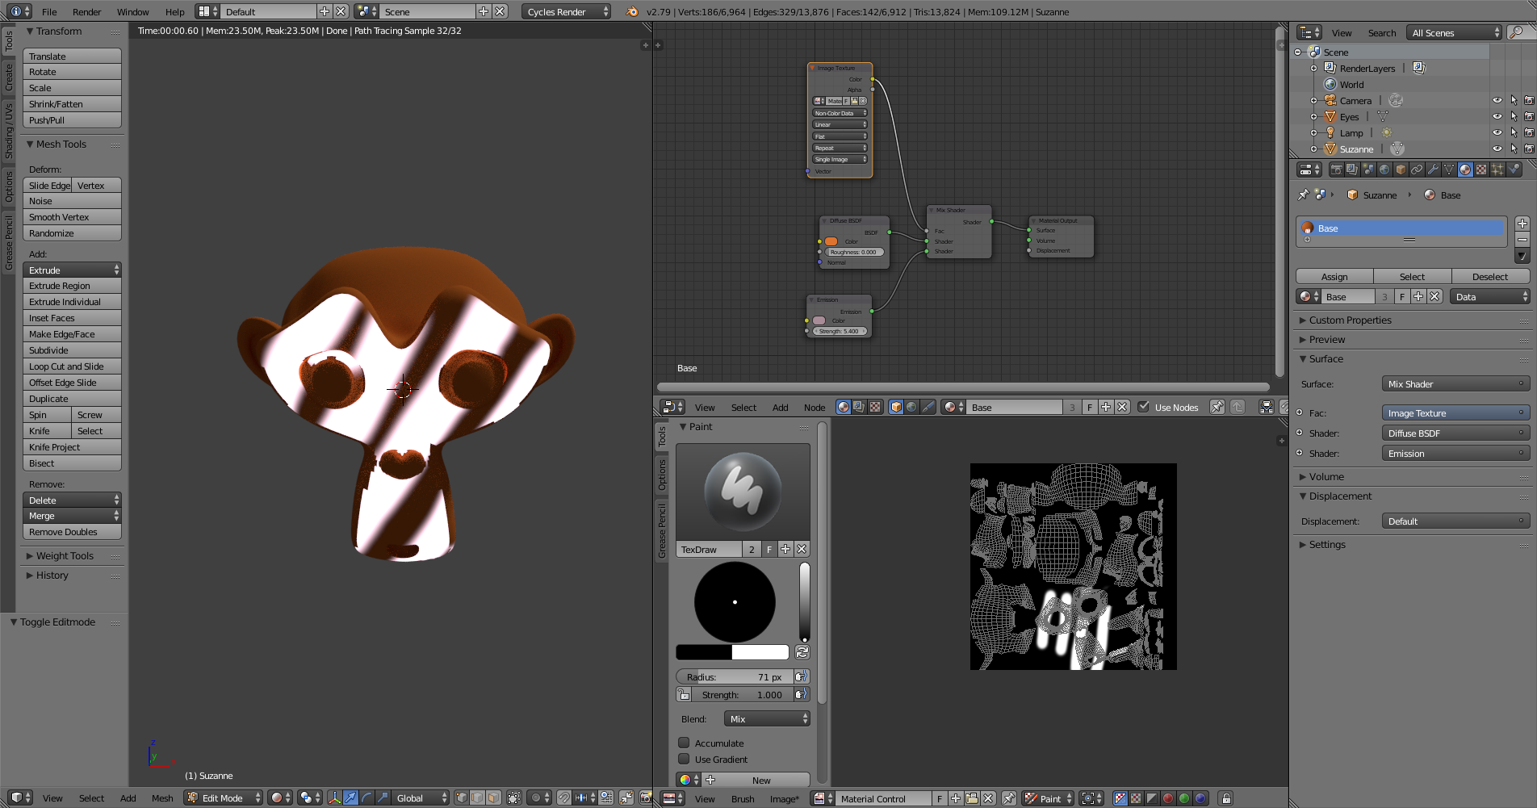Select rotate manipulator arc in 3D header
Viewport: 1537px width, 808px height.
coord(366,798)
